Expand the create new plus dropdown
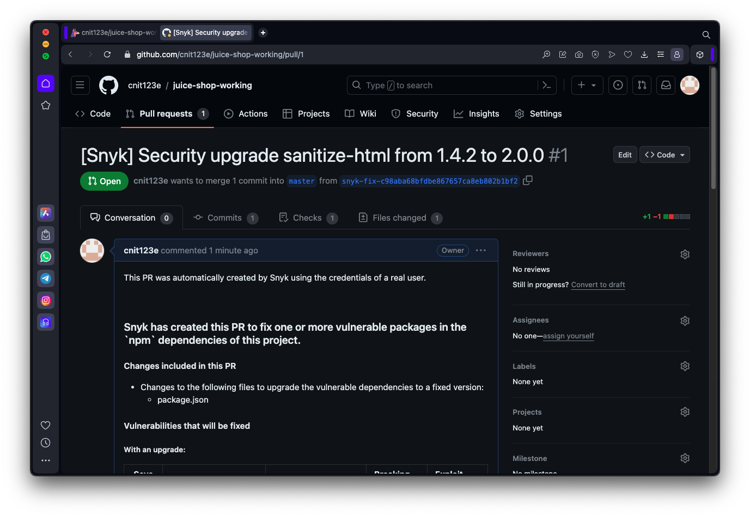This screenshot has height=516, width=750. pos(587,85)
